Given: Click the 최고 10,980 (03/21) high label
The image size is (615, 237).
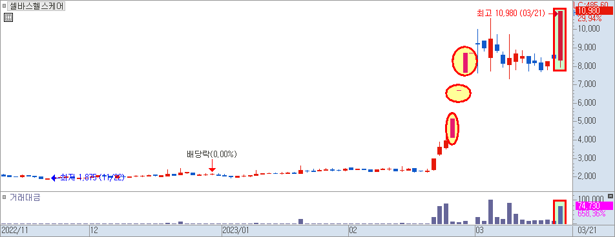Looking at the screenshot, I should (x=510, y=14).
